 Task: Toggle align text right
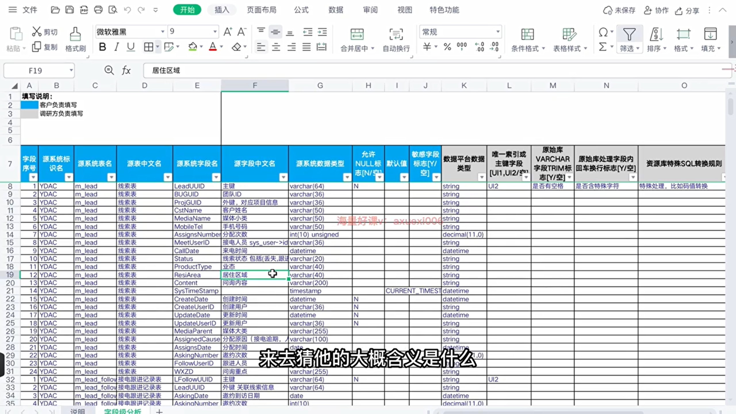point(291,47)
